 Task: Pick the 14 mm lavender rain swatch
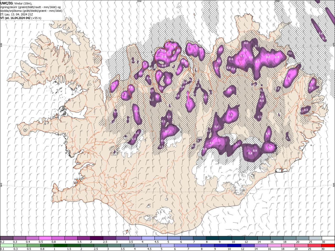click(x=261, y=246)
